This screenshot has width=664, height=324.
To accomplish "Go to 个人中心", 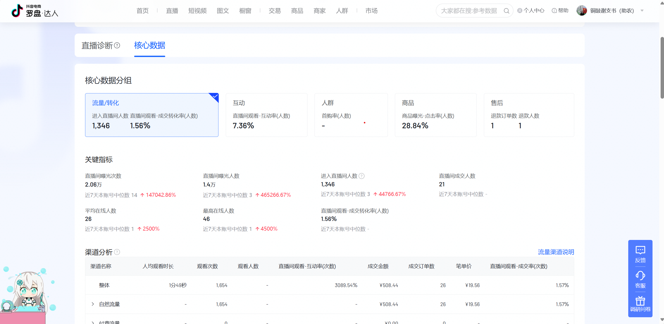I will coord(531,11).
